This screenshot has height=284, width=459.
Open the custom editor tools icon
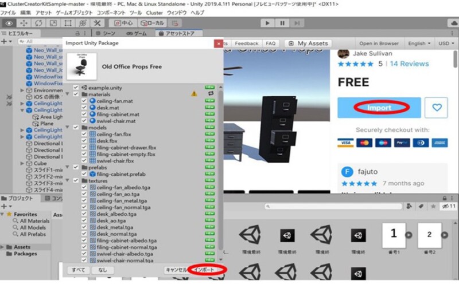[97, 23]
